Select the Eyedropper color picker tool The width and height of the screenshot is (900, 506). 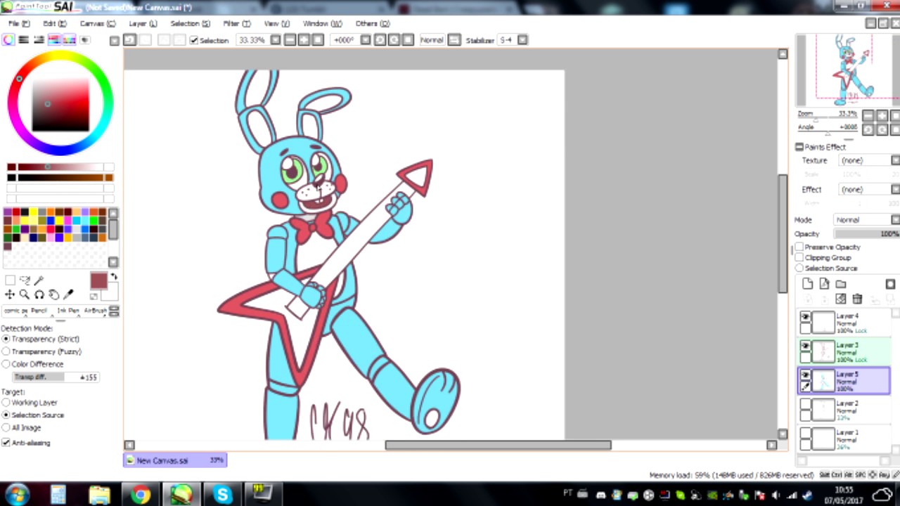point(68,294)
